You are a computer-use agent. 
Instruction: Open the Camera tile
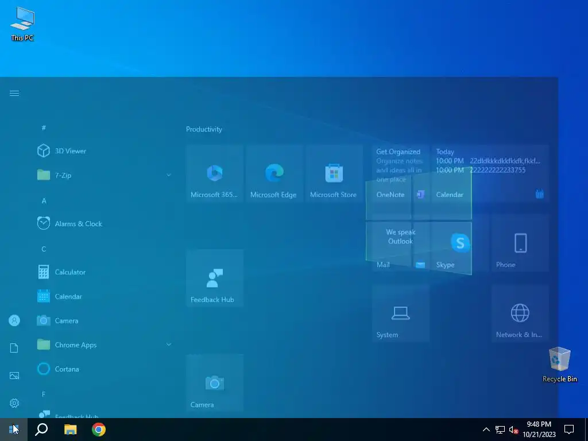click(x=215, y=383)
